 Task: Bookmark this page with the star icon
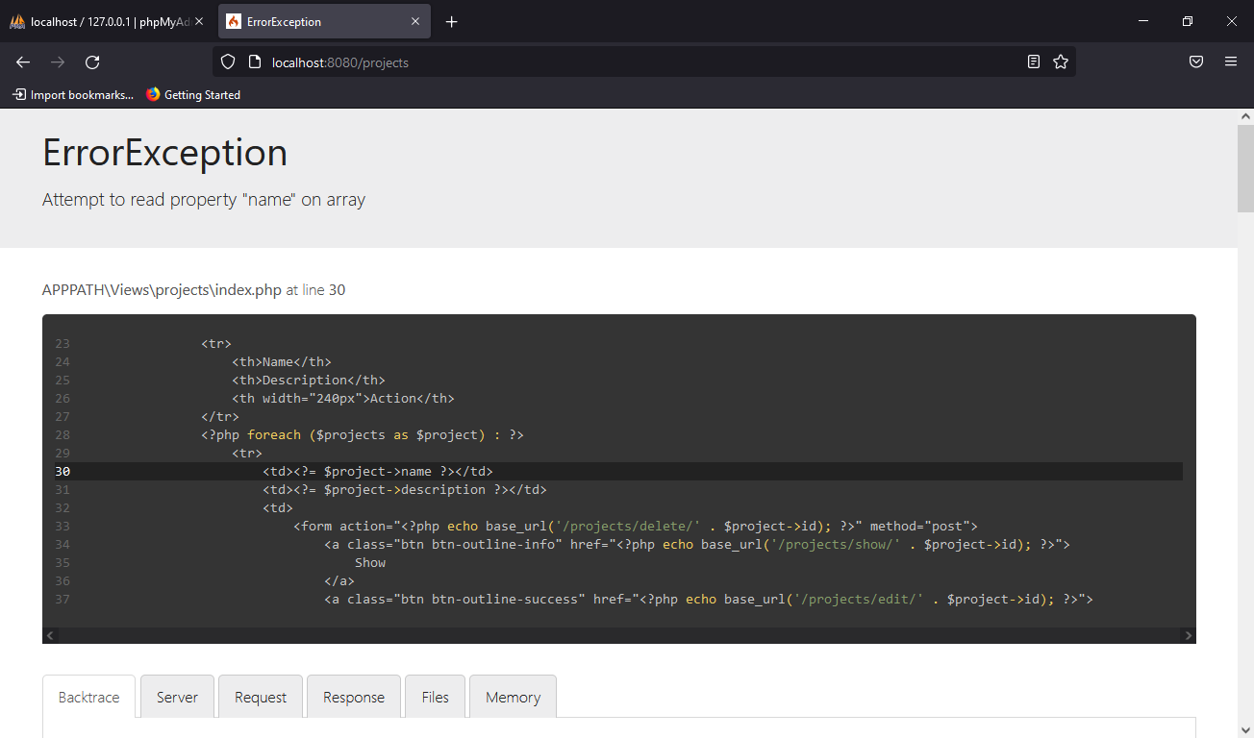(1061, 61)
